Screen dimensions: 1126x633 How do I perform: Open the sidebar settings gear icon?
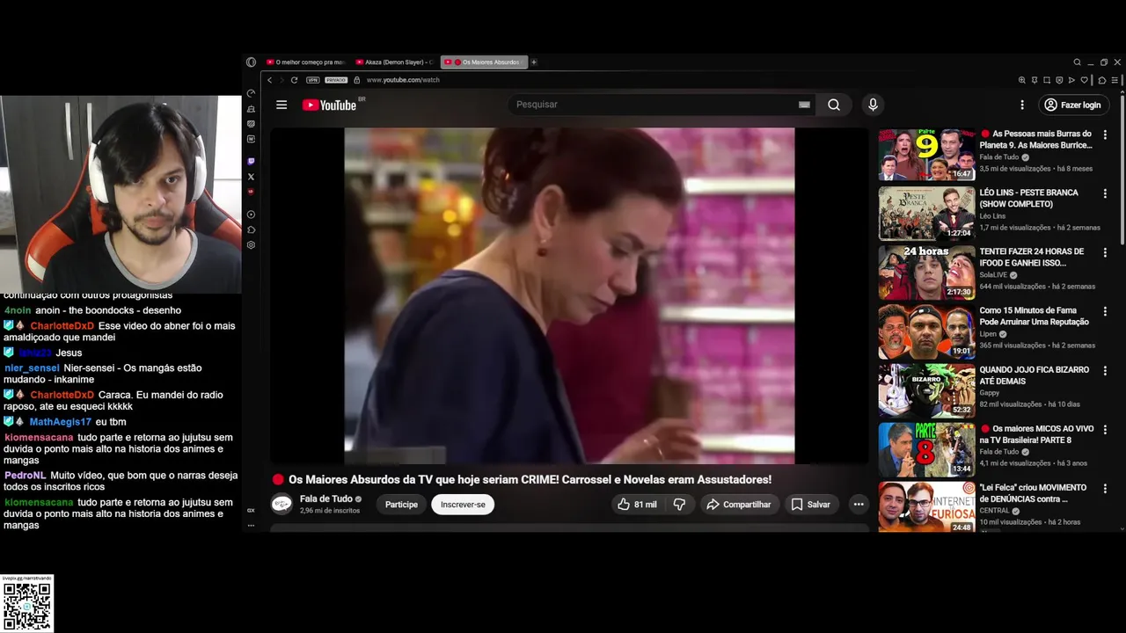(251, 245)
